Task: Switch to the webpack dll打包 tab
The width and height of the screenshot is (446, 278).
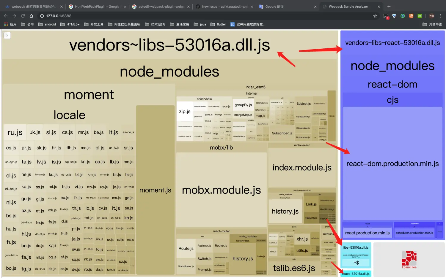Action: 33,7
